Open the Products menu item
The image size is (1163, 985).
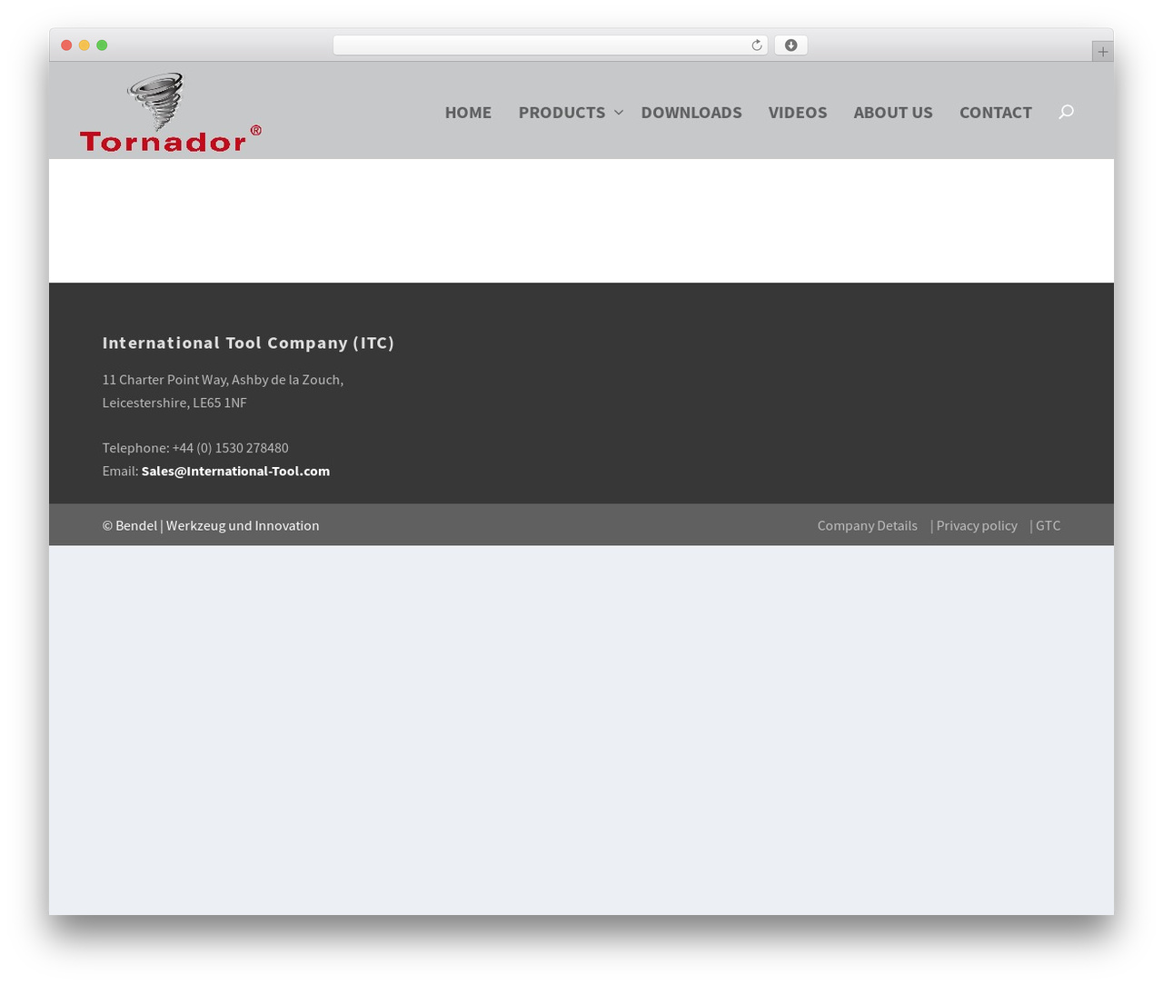click(562, 112)
